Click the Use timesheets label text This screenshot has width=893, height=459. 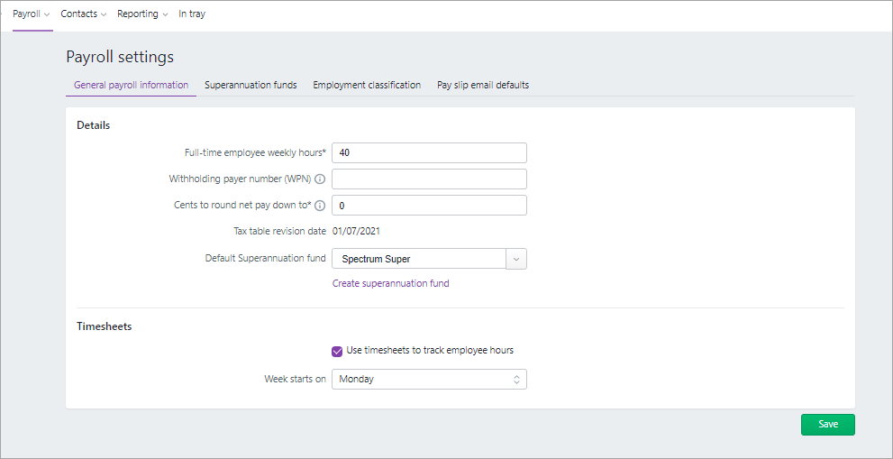pos(430,350)
